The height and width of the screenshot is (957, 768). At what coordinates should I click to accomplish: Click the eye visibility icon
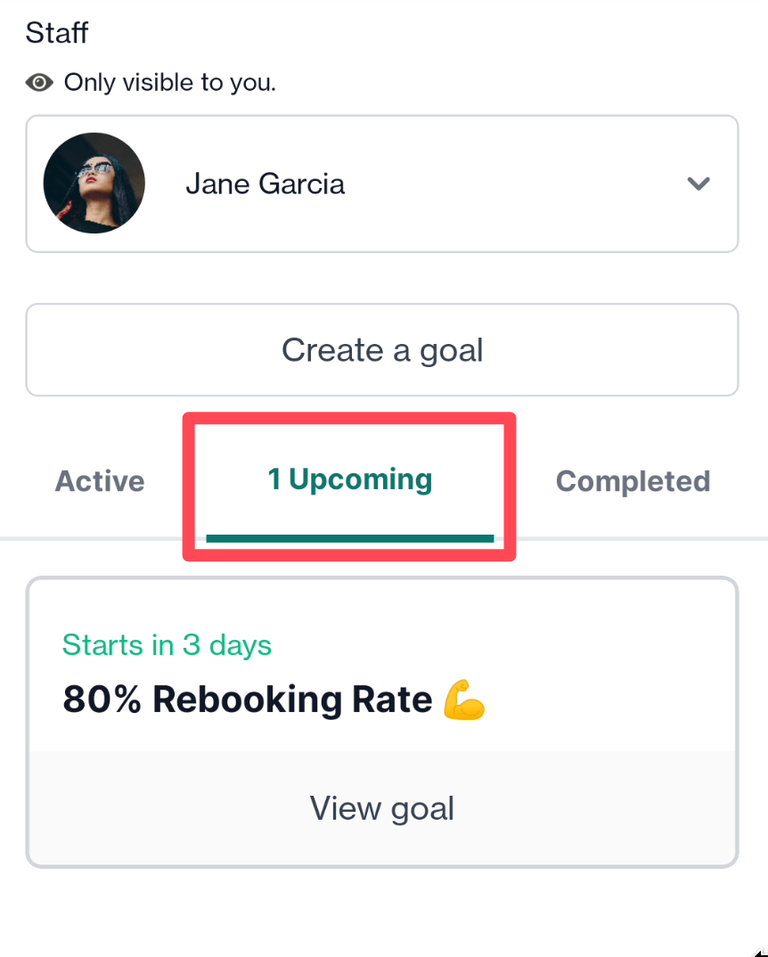[39, 82]
